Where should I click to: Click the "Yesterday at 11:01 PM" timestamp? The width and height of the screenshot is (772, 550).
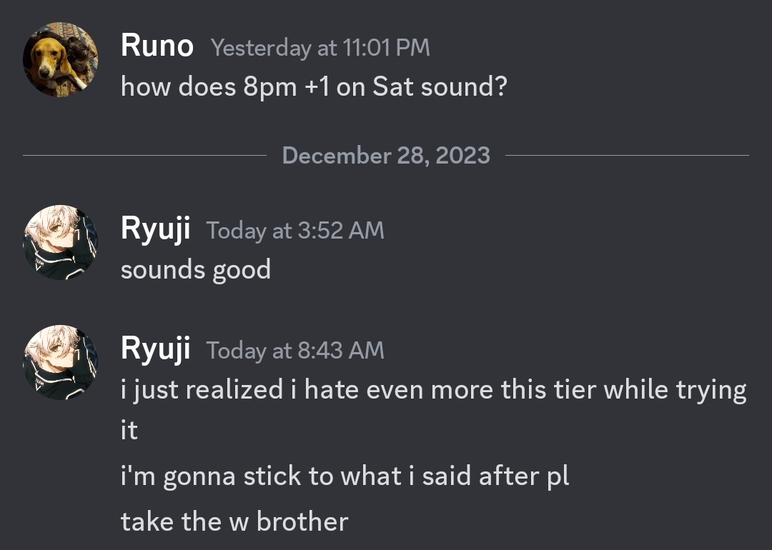pyautogui.click(x=320, y=48)
